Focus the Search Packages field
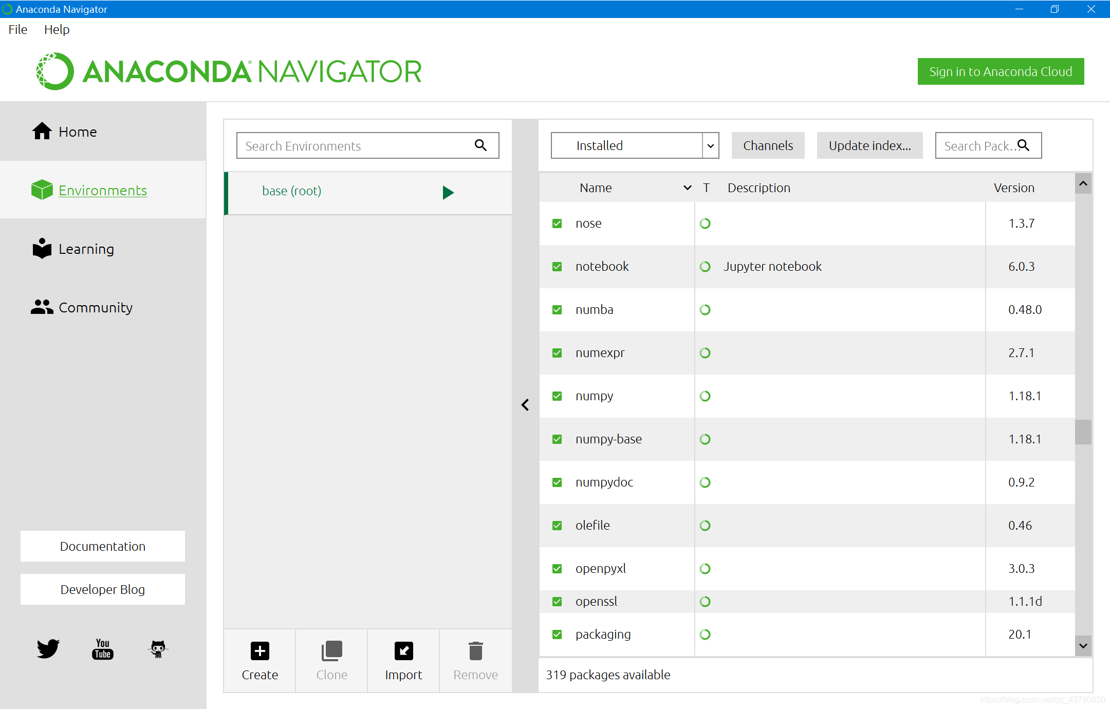 point(988,145)
